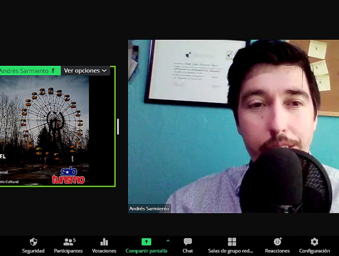Expand the caret next to Compartir pantalla

(168, 240)
